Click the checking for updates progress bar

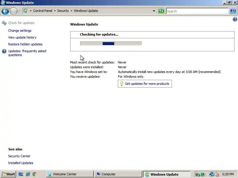pyautogui.click(x=111, y=44)
